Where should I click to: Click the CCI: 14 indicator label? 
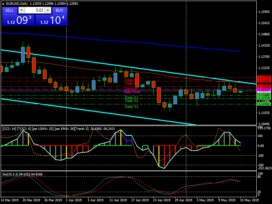(10, 129)
